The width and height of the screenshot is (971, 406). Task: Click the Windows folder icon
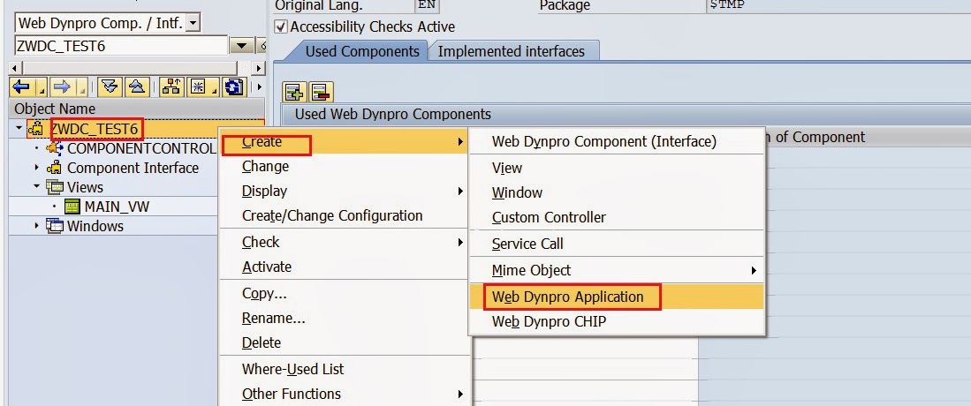click(x=55, y=226)
